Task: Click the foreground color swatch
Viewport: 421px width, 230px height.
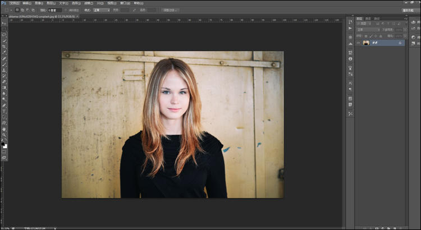Action: (3, 144)
